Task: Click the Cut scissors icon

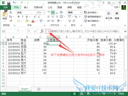Action: (x=11, y=12)
